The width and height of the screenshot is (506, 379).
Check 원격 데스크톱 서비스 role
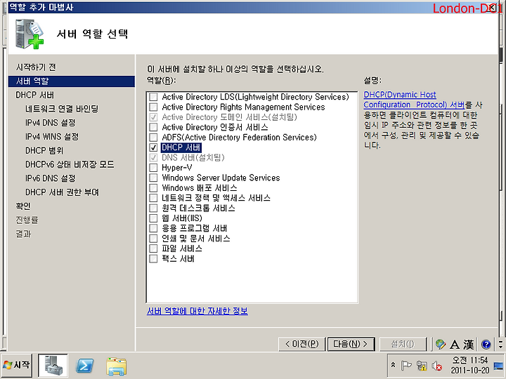pos(153,208)
